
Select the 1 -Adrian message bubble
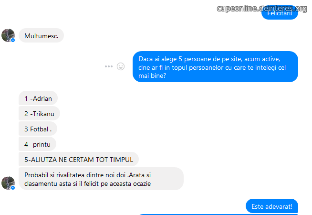coord(38,98)
